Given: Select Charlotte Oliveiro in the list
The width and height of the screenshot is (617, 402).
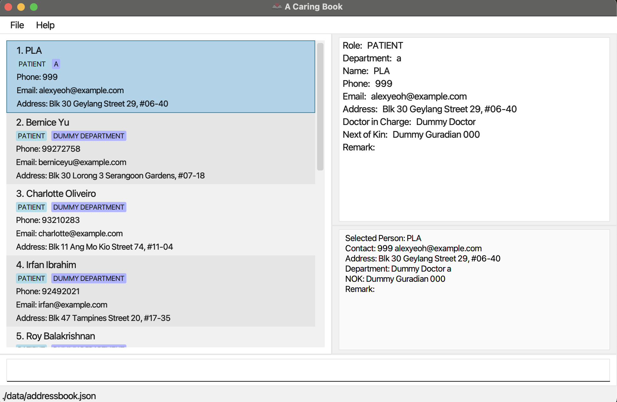Looking at the screenshot, I should [x=56, y=193].
